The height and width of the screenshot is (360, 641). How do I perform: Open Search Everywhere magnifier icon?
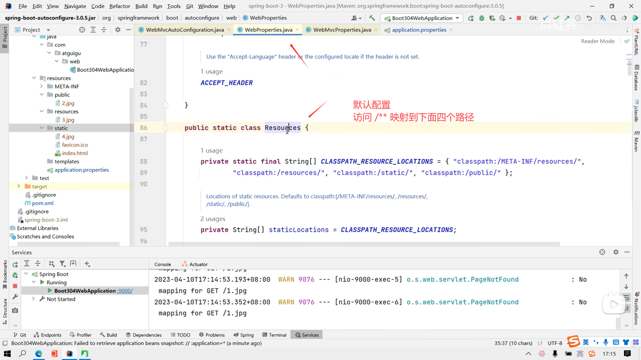[613, 18]
